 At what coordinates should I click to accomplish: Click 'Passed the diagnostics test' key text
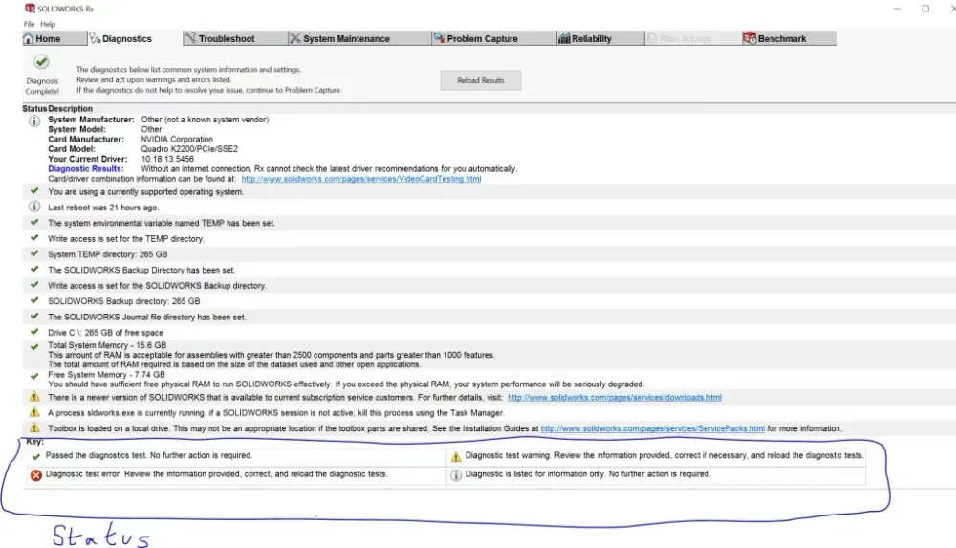[x=149, y=455]
